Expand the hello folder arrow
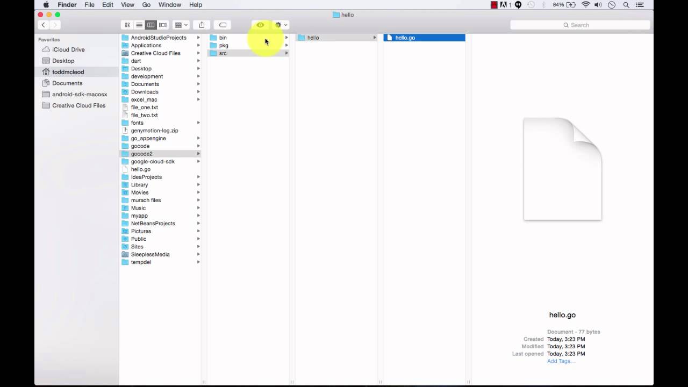Image resolution: width=688 pixels, height=387 pixels. click(375, 38)
